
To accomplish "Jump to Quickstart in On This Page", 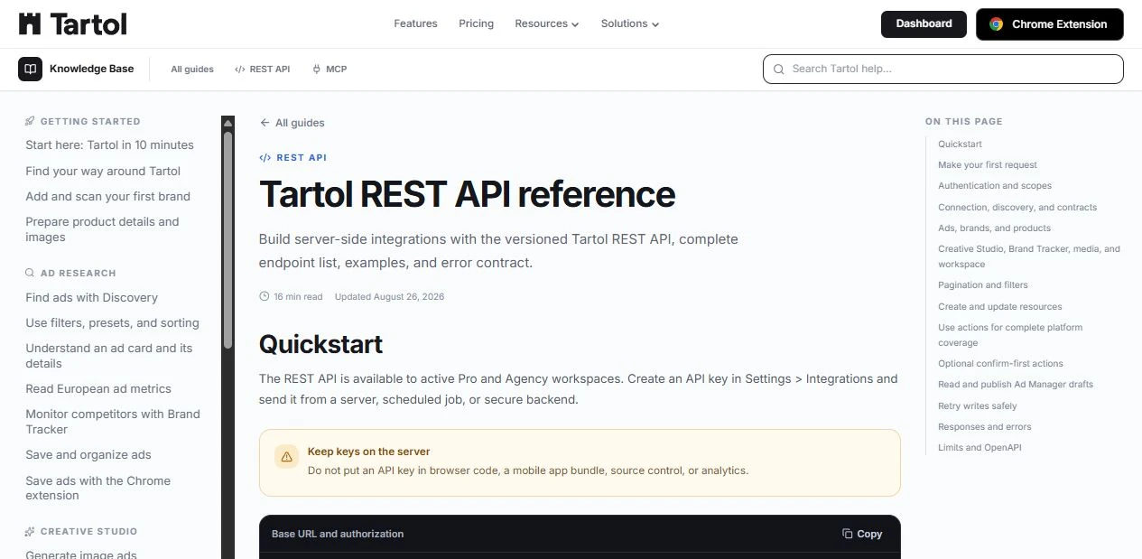I will (960, 144).
